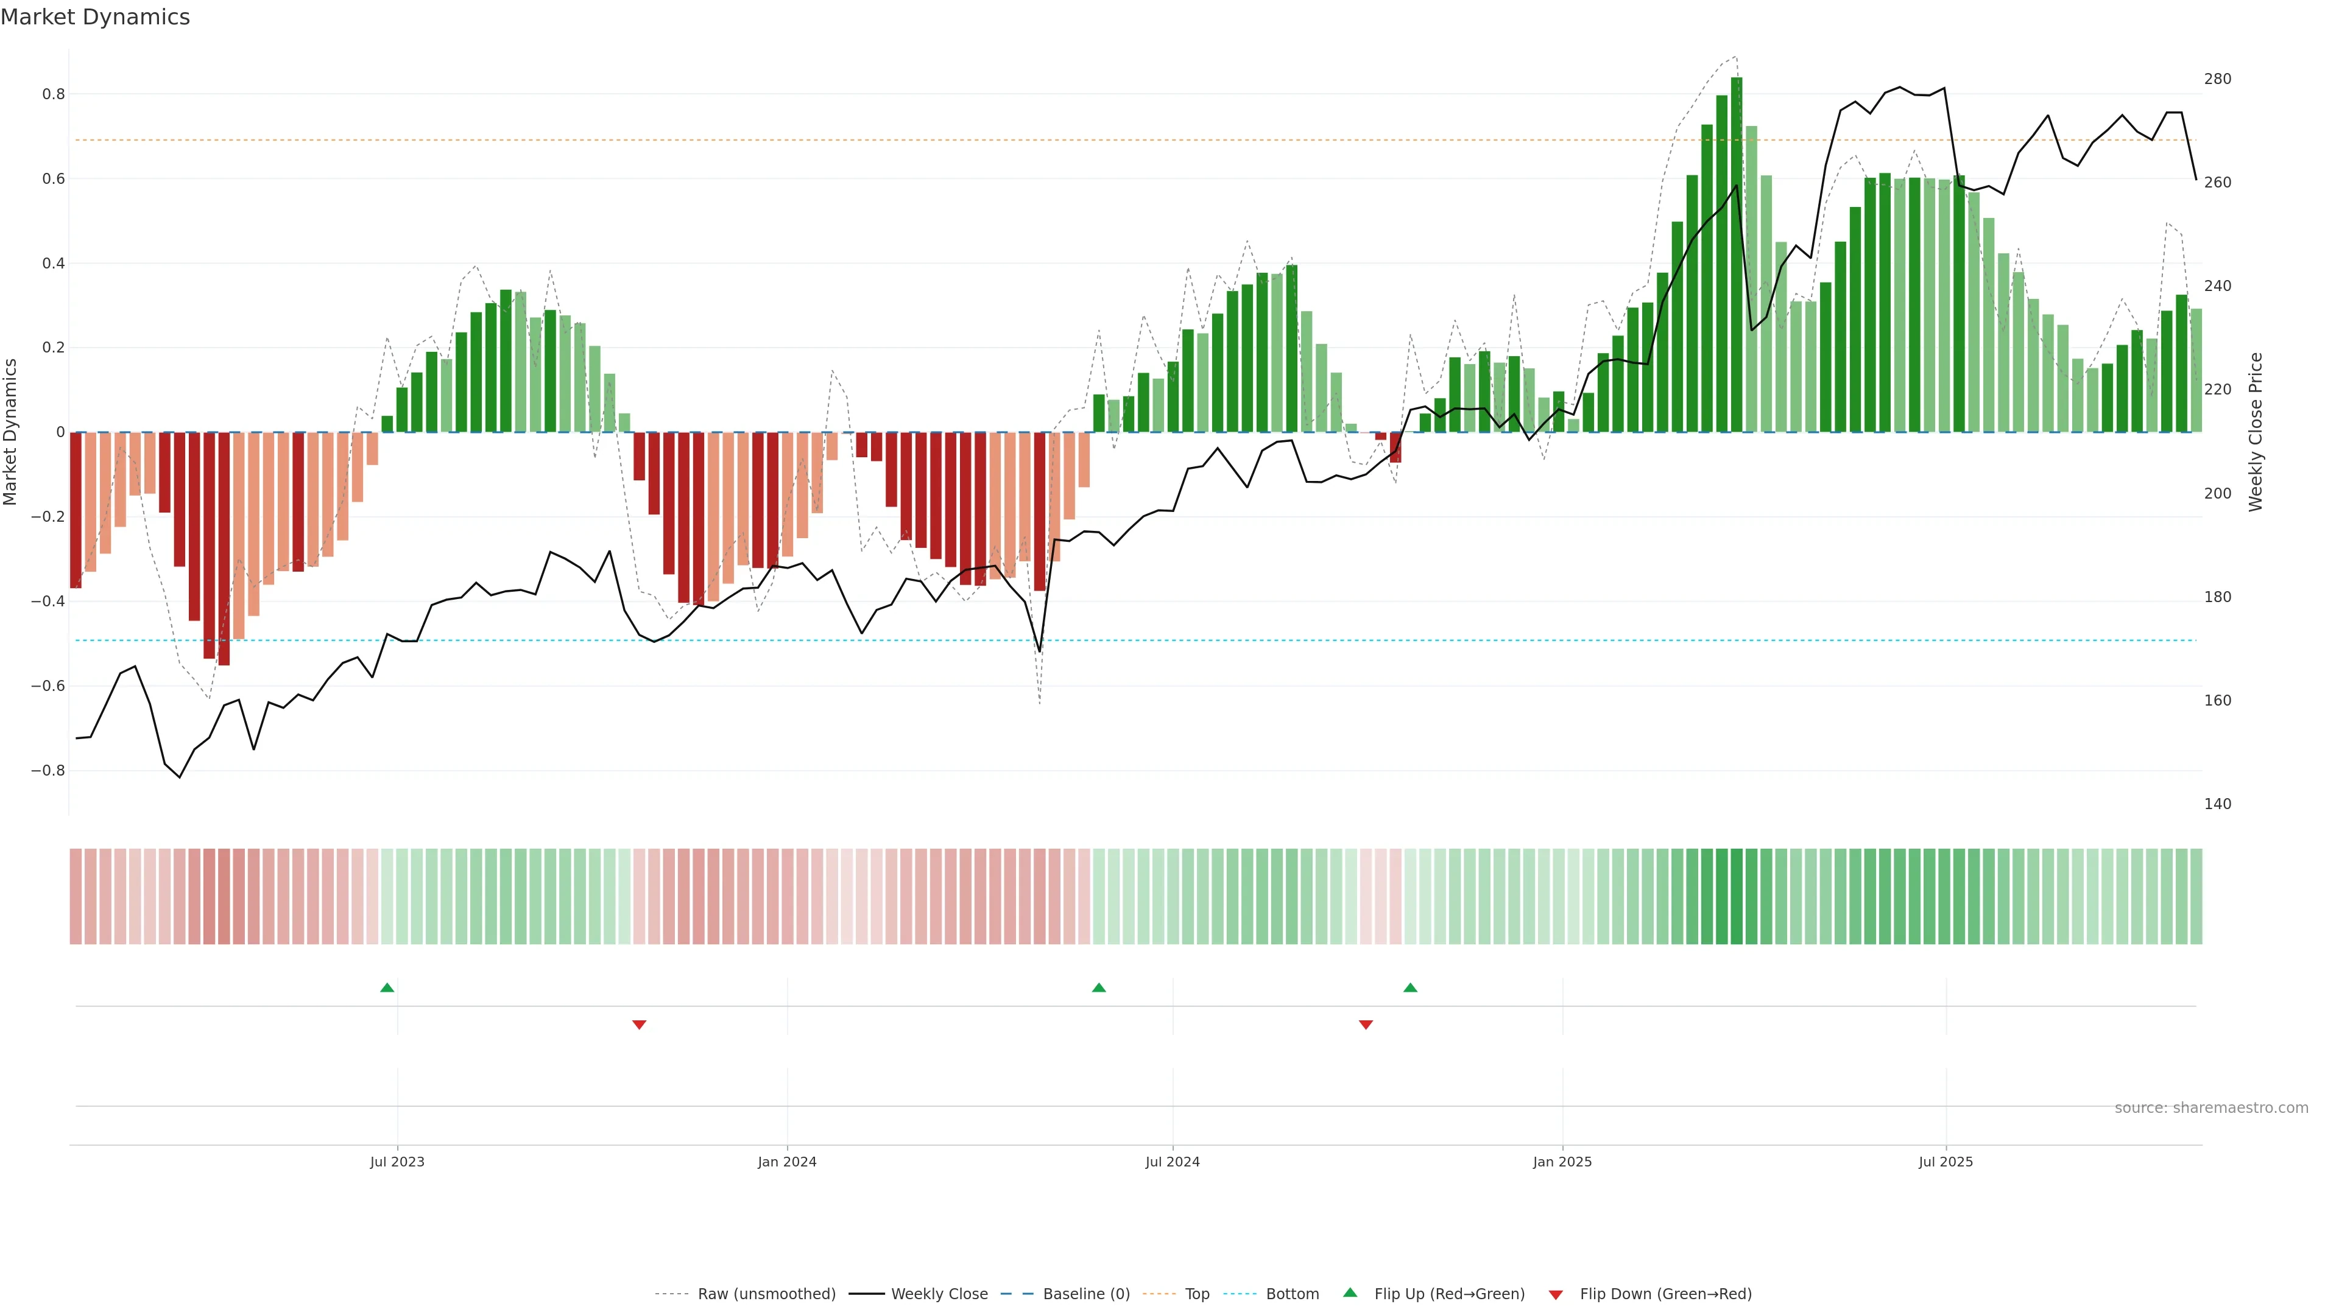The image size is (2339, 1315).
Task: Click the Jul 2024 x-axis label
Action: click(1172, 1162)
